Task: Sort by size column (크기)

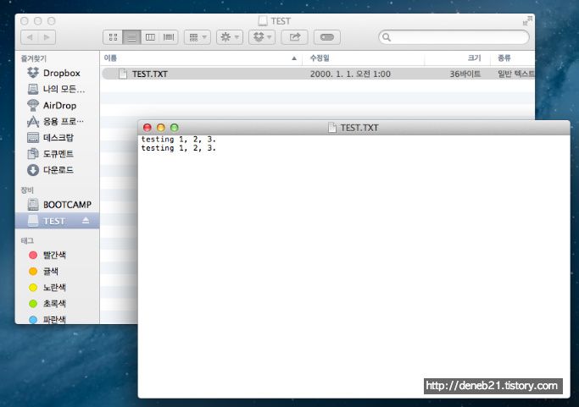Action: (x=458, y=58)
